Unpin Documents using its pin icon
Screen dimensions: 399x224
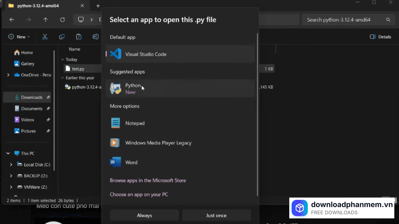coord(48,109)
